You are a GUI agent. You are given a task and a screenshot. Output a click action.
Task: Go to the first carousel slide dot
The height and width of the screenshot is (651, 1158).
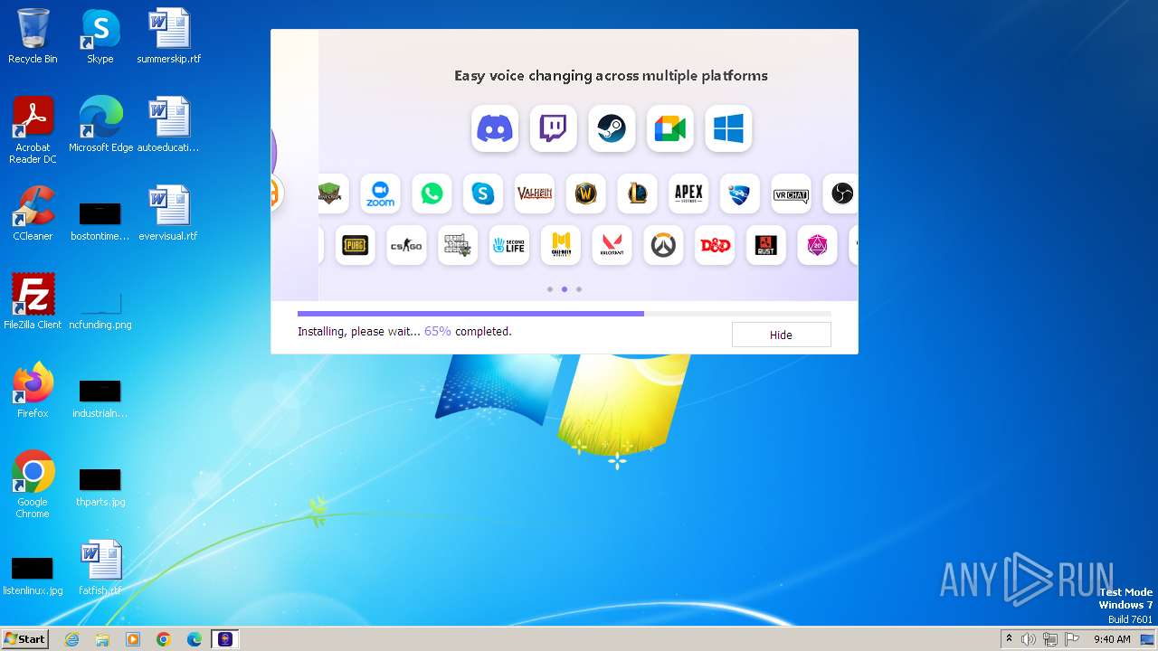pyautogui.click(x=550, y=289)
